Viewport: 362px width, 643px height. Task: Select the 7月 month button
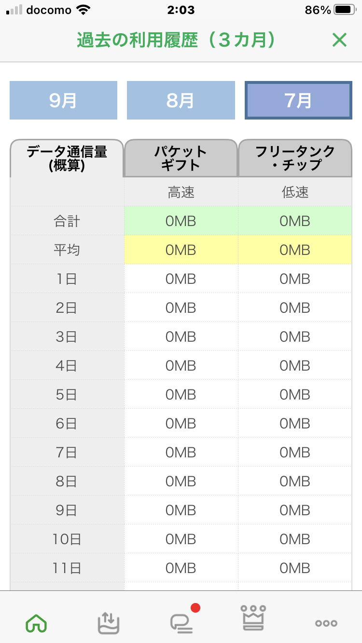click(298, 100)
